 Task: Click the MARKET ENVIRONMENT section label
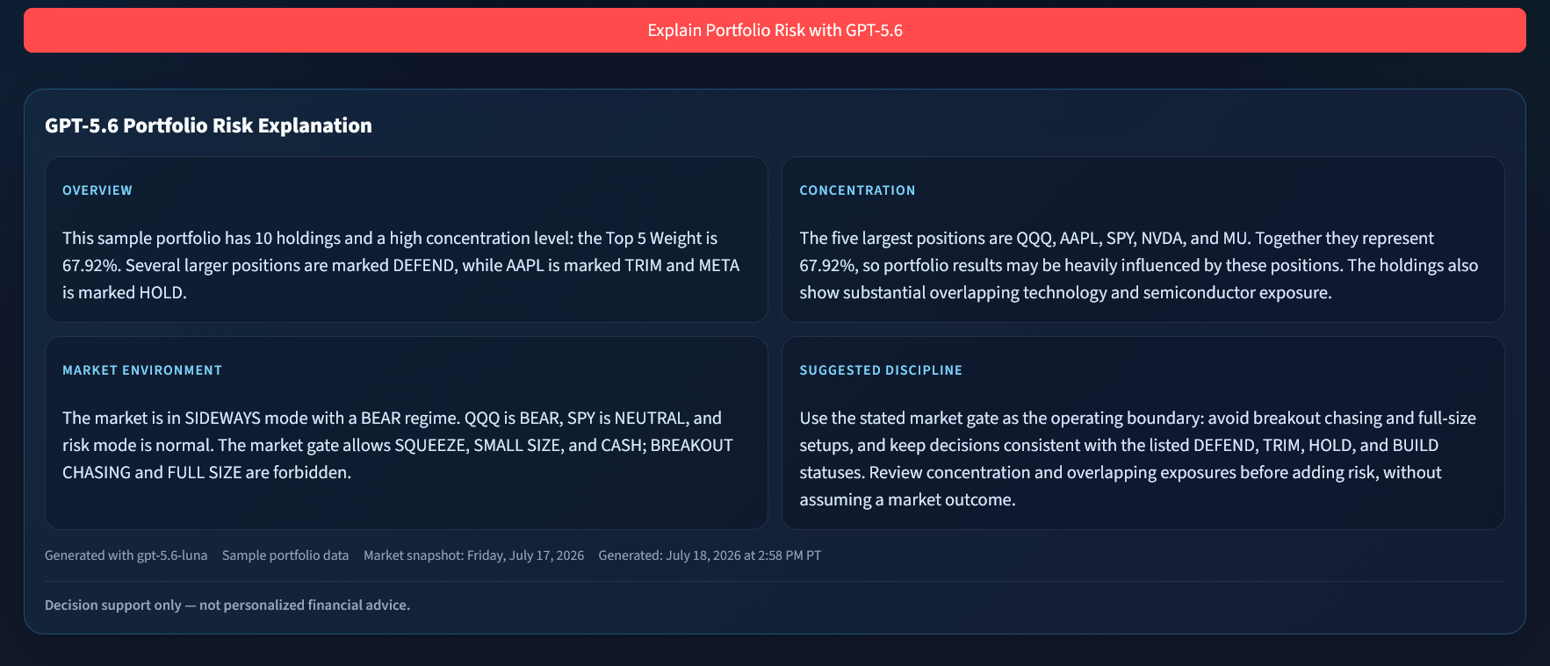tap(142, 370)
